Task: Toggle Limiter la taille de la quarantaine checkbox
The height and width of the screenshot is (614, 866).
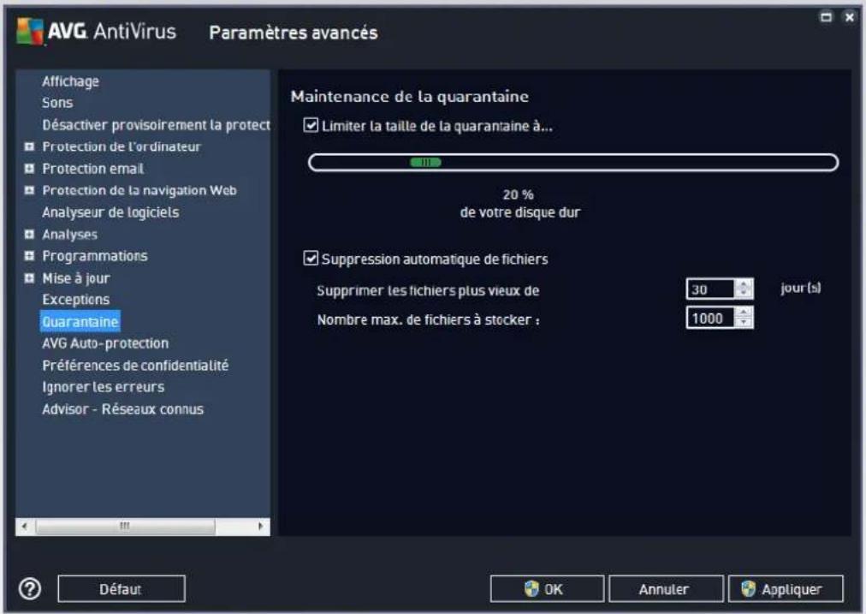Action: (x=311, y=125)
